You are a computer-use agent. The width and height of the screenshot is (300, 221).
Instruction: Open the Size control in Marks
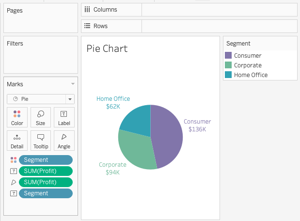point(41,117)
